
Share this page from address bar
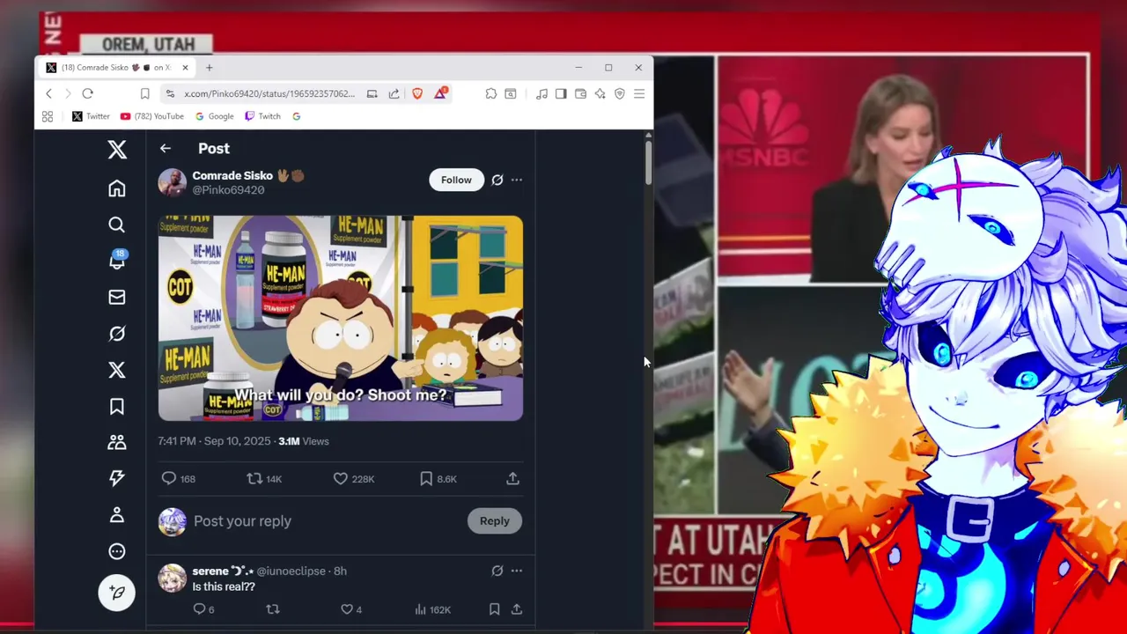[394, 93]
